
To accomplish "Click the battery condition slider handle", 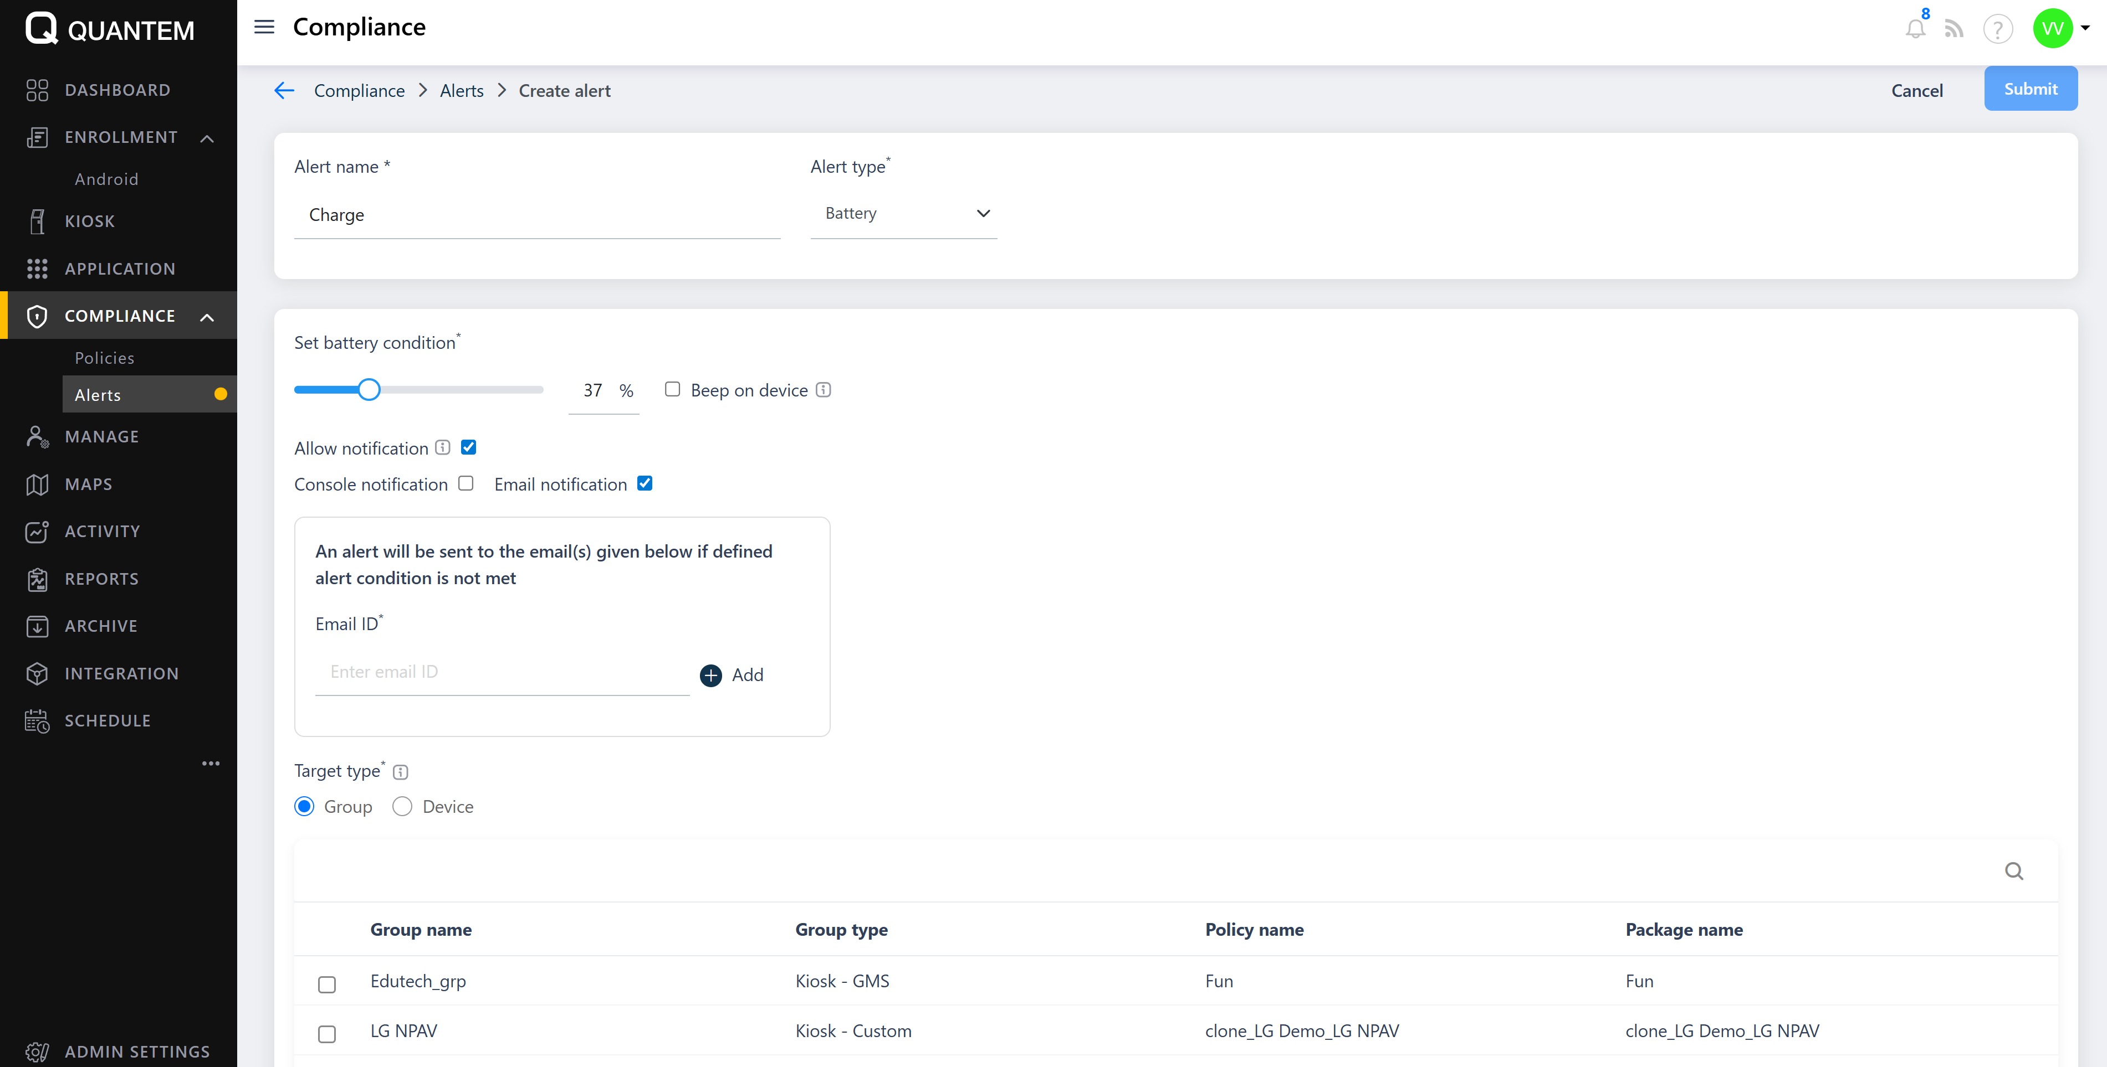I will (x=370, y=390).
